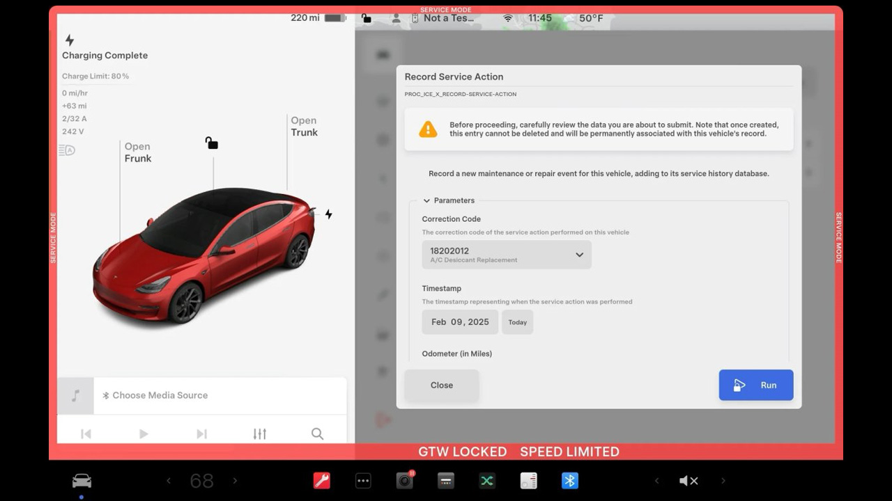The width and height of the screenshot is (892, 501).
Task: Tap the phone key icon in the status bar
Action: pyautogui.click(x=415, y=18)
